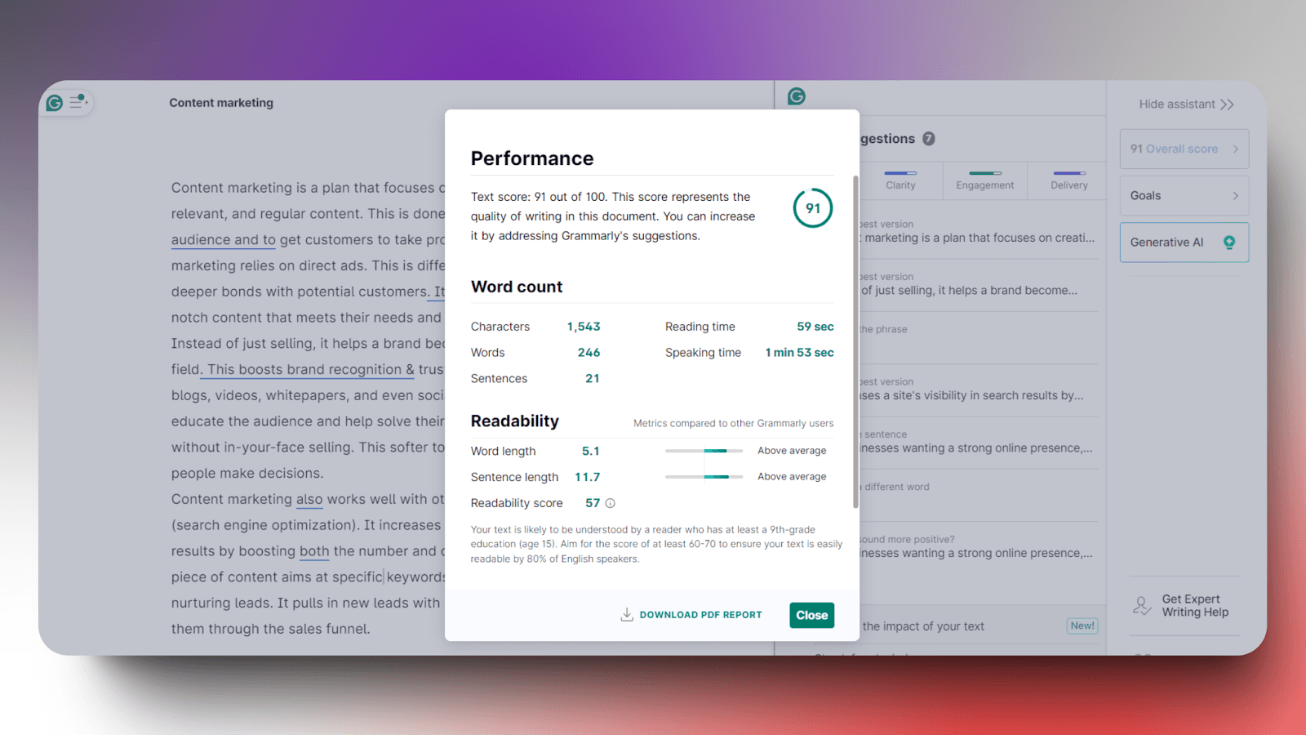Viewport: 1306px width, 735px height.
Task: Click the readability score info icon
Action: pos(610,503)
